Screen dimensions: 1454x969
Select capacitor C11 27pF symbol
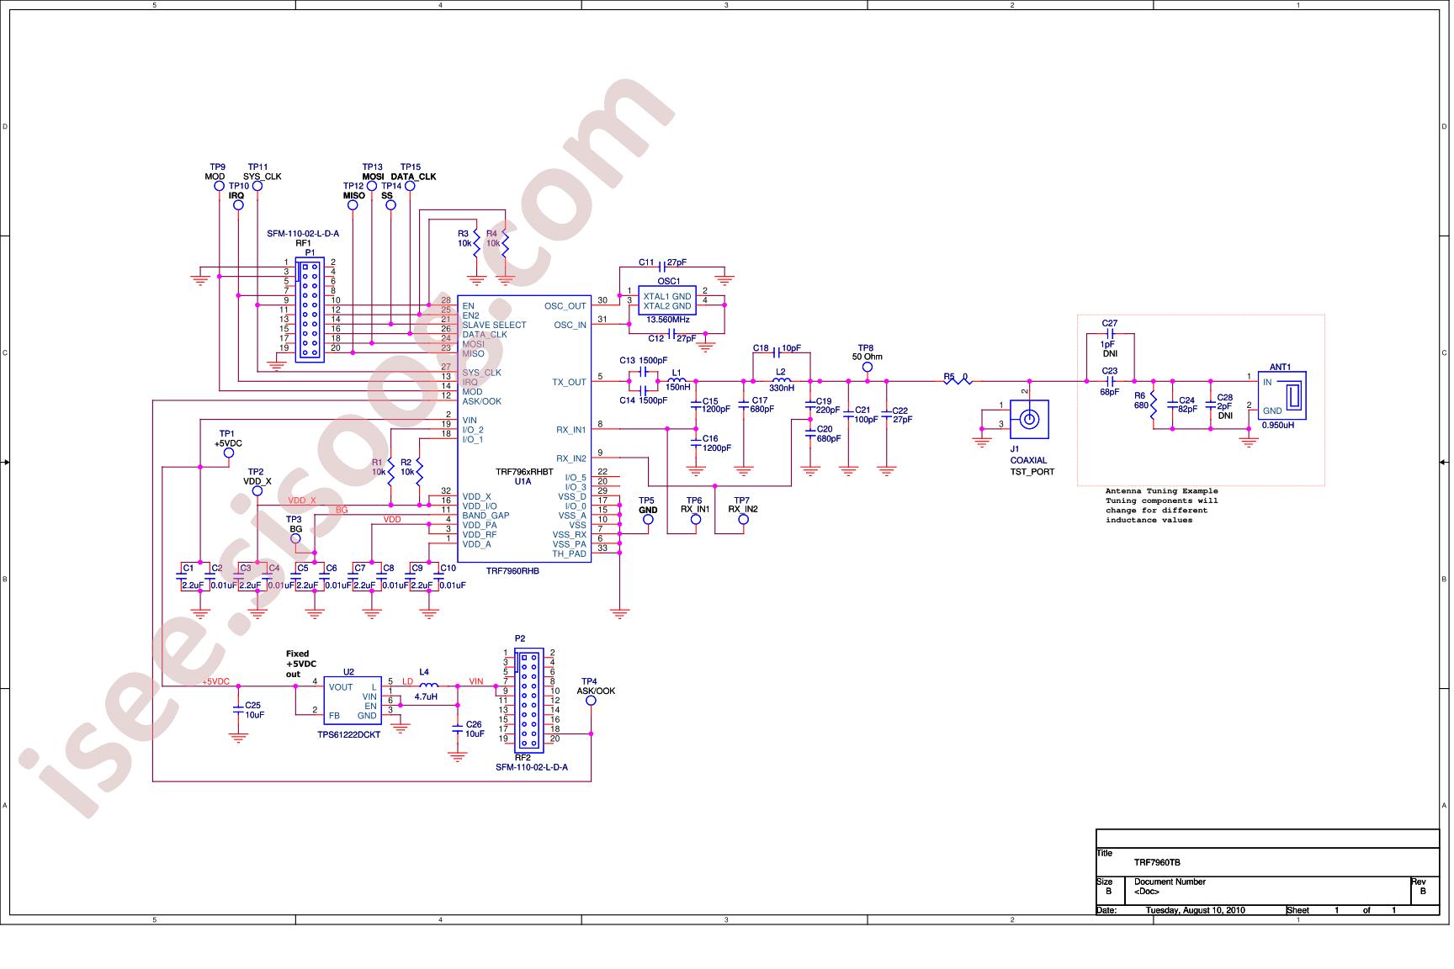(662, 267)
